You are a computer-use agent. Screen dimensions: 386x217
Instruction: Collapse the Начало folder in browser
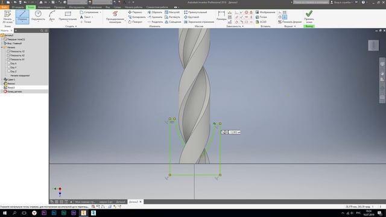[x=2, y=47]
